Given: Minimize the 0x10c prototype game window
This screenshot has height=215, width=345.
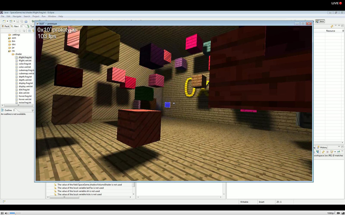Looking at the screenshot, I should 297,24.
